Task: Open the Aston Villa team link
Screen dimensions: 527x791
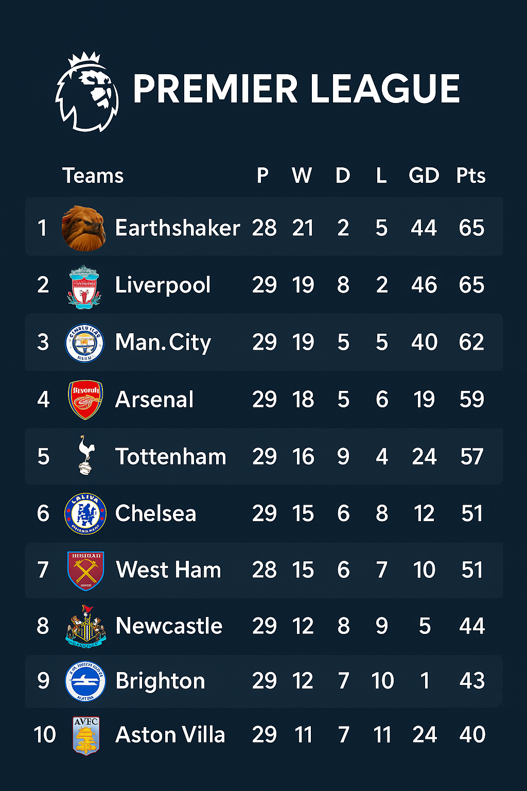Action: pos(170,735)
